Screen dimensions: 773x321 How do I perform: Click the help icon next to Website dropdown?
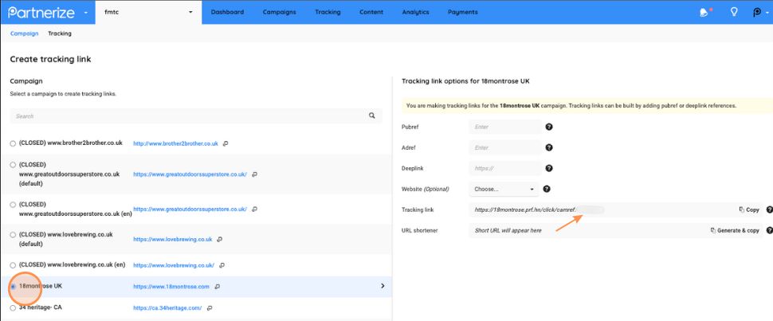coord(547,189)
